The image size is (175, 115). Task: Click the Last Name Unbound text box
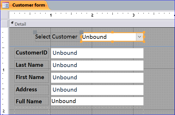coord(97,65)
